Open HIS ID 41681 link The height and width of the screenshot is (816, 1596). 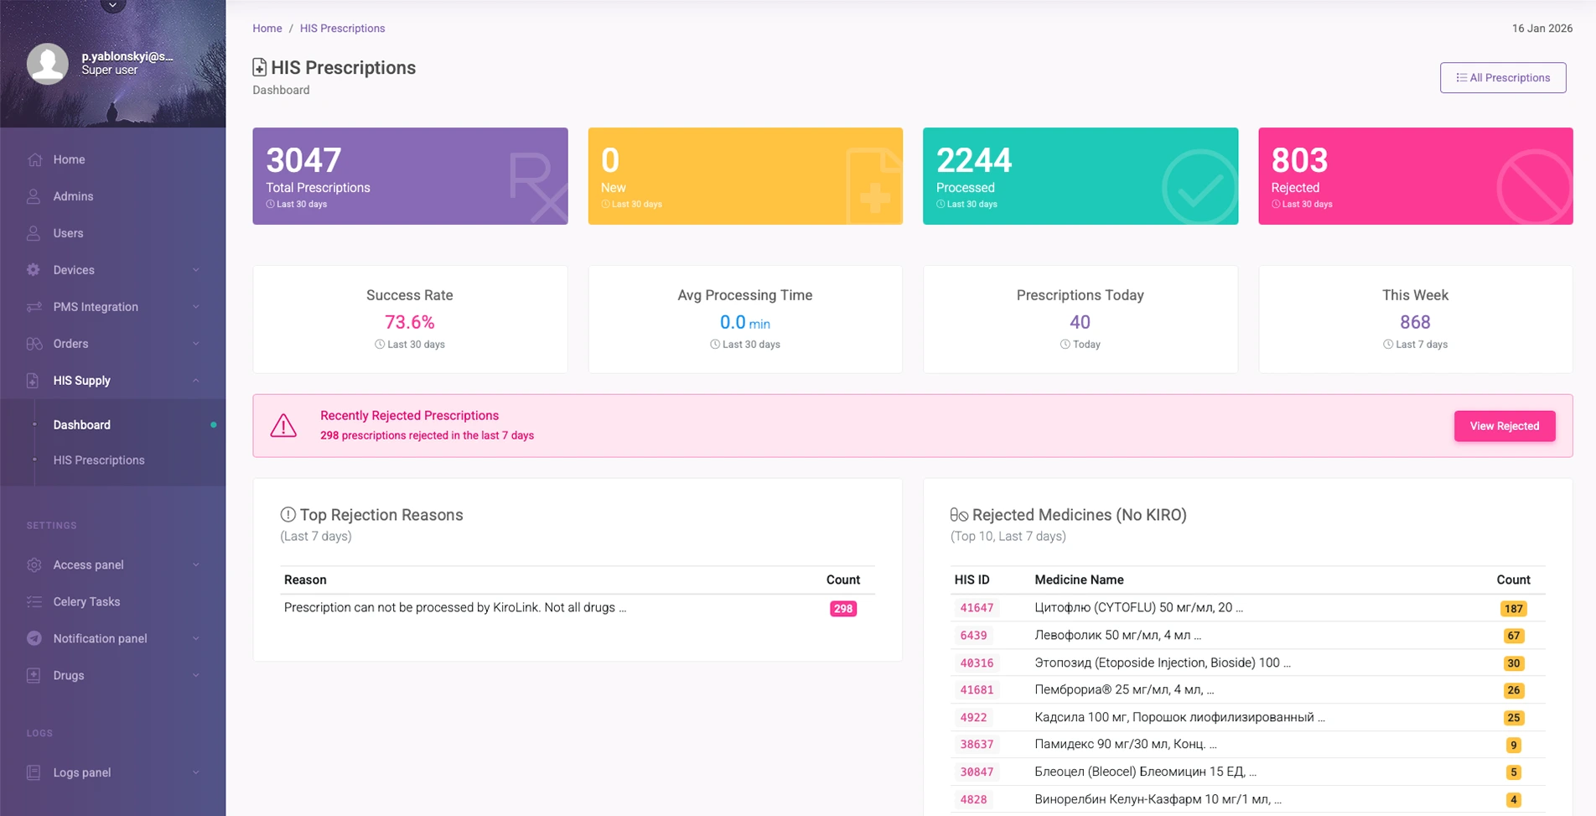(977, 690)
